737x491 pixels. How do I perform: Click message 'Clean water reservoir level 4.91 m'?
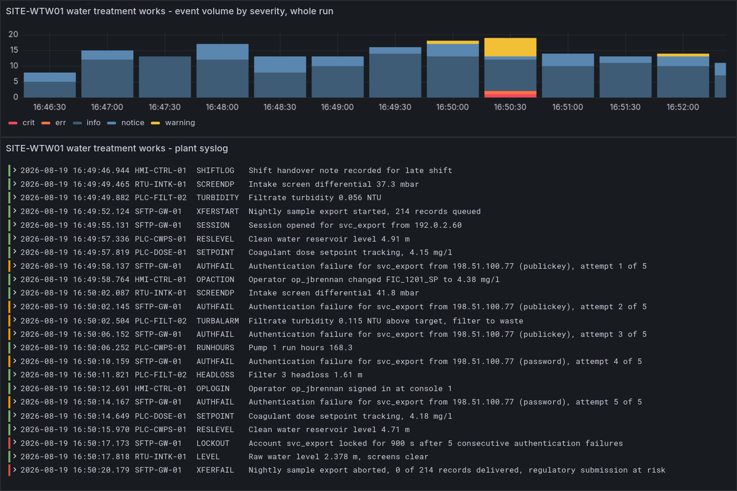[x=329, y=239]
